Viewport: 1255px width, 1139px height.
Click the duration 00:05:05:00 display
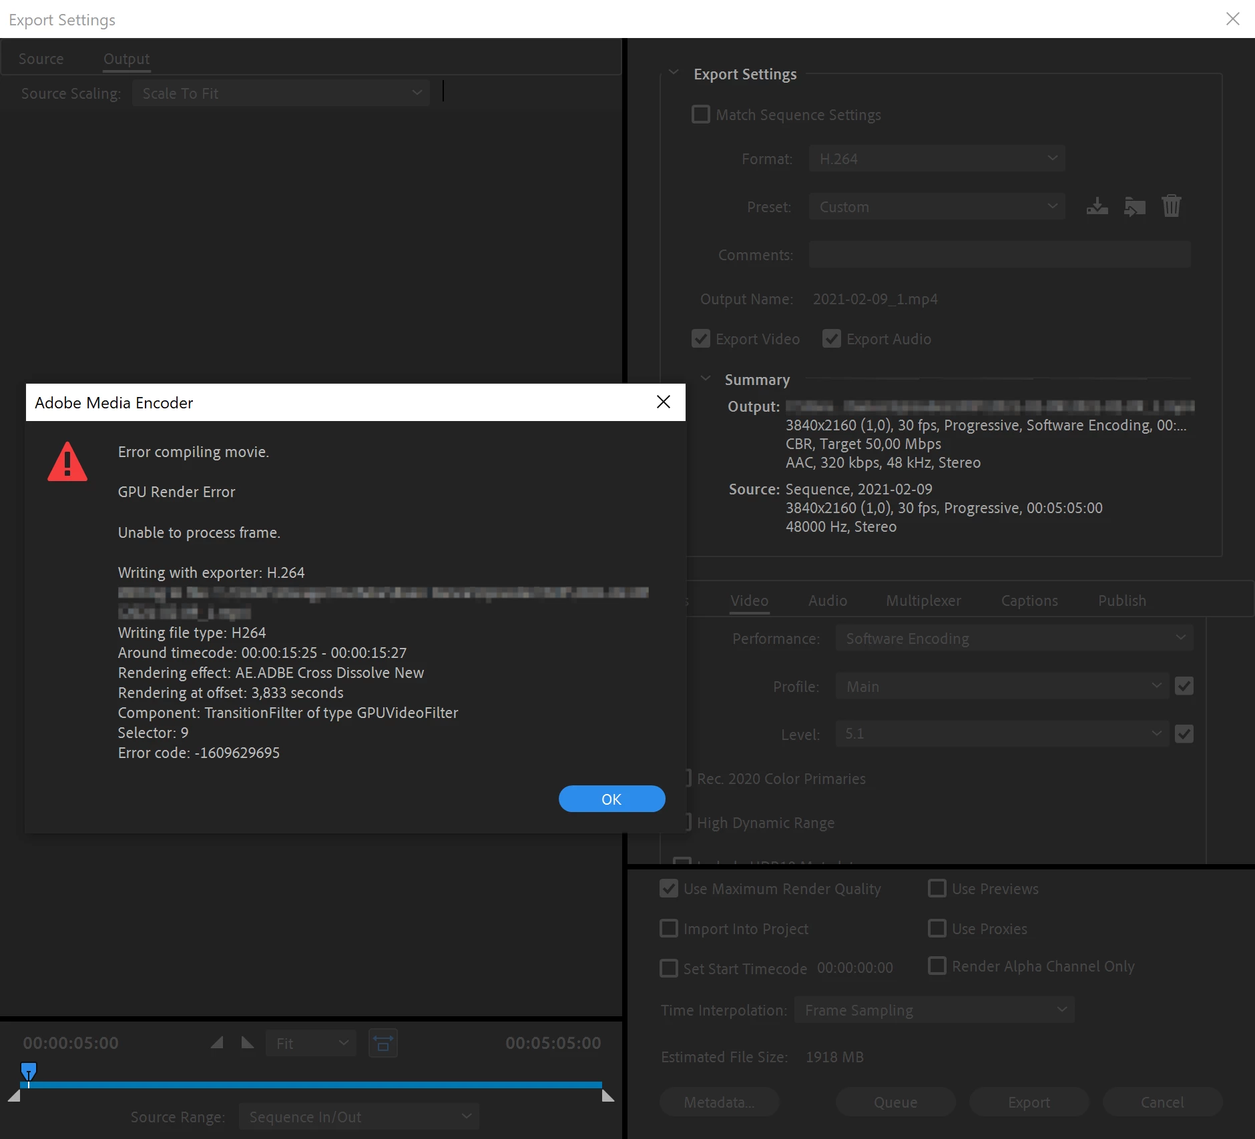tap(553, 1043)
